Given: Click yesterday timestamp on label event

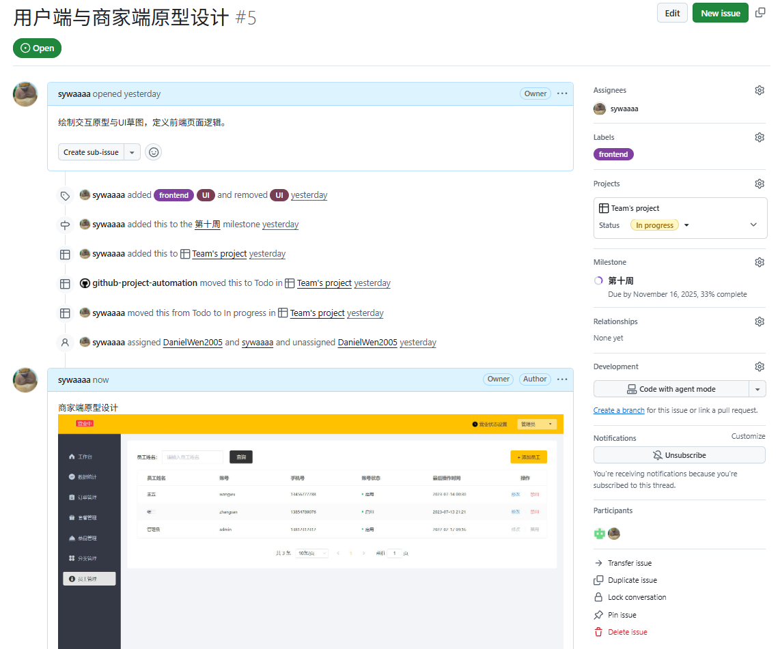Looking at the screenshot, I should [x=309, y=194].
